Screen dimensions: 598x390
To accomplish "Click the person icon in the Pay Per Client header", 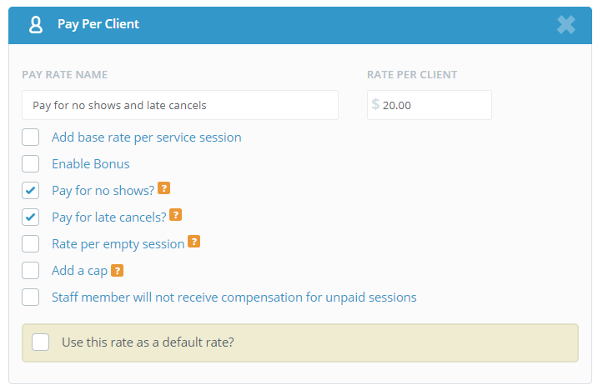I will [36, 25].
